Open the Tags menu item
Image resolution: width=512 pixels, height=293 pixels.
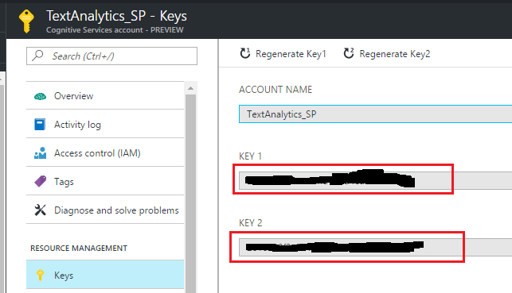coord(105,181)
